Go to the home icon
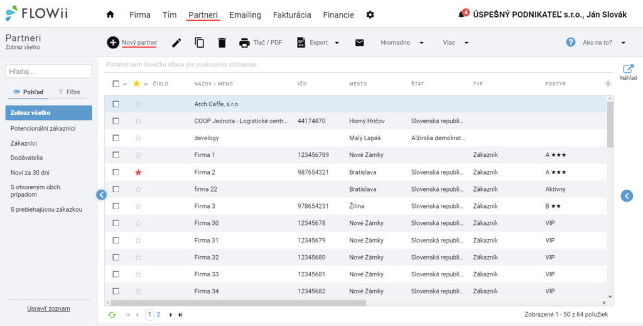Screen dimensions: 643x326 click(110, 15)
